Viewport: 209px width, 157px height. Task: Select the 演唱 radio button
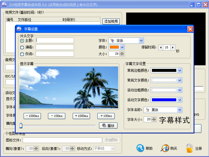click(x=22, y=47)
